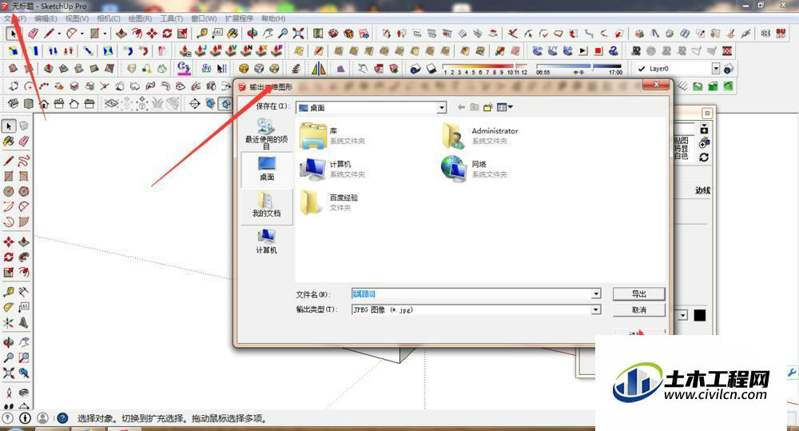Viewport: 799px width, 431px height.
Task: Open the 视图(V) menu
Action: [x=77, y=18]
